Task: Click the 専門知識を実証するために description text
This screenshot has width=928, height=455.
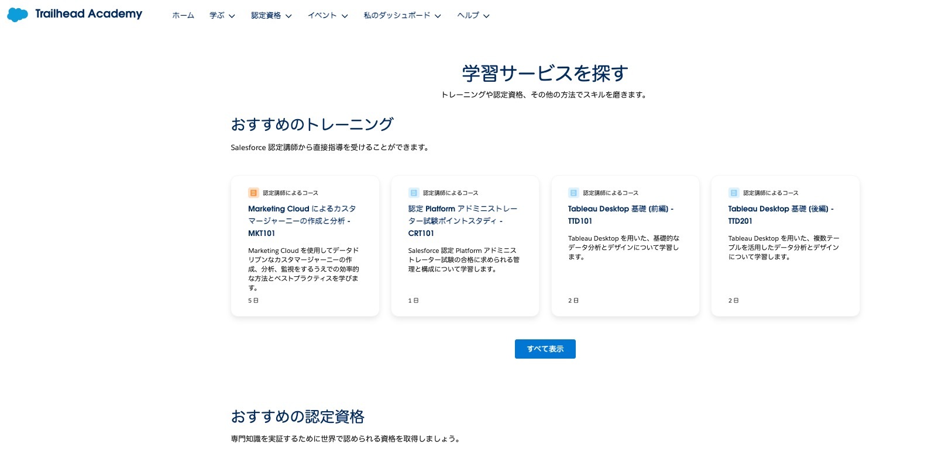Action: point(346,439)
